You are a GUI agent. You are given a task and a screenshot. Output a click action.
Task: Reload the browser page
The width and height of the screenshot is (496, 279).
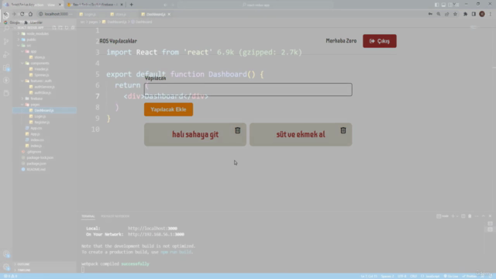22,14
